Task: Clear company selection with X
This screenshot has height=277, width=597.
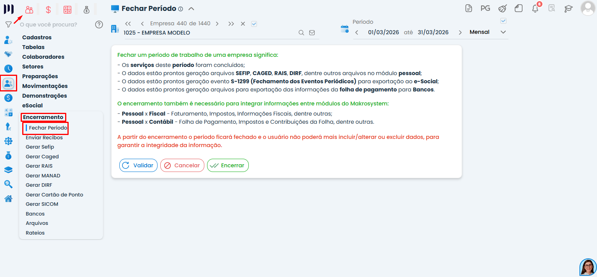Action: coord(243,24)
